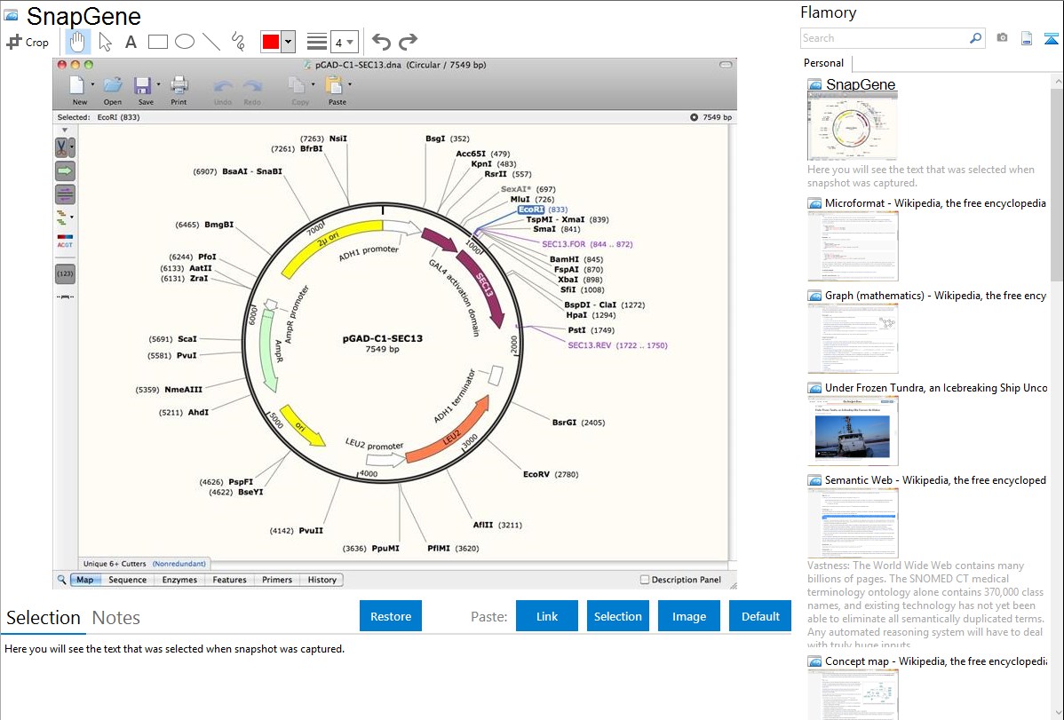Screen dimensions: 1064x720
Task: Click the Image paste button
Action: [688, 615]
